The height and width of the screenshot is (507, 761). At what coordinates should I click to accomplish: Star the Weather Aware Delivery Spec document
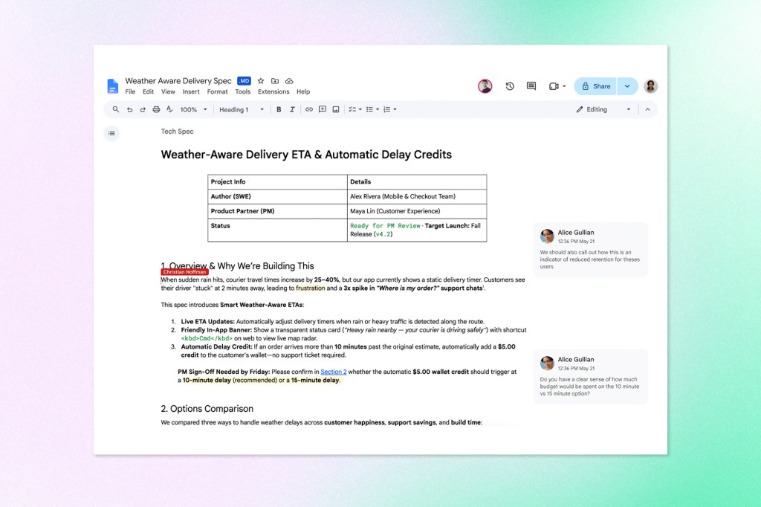[x=261, y=81]
